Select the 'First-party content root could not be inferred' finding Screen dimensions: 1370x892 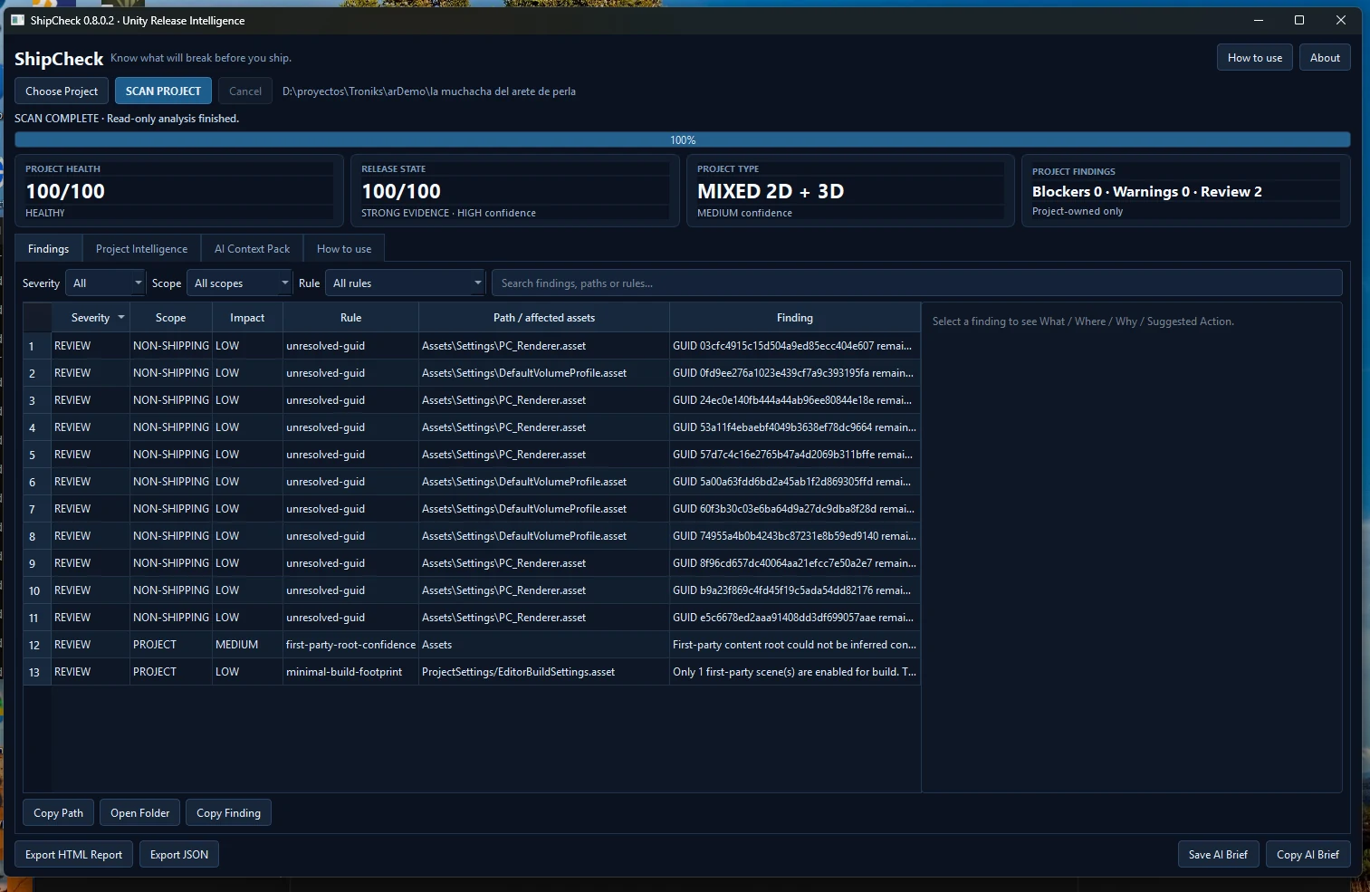pyautogui.click(x=794, y=645)
